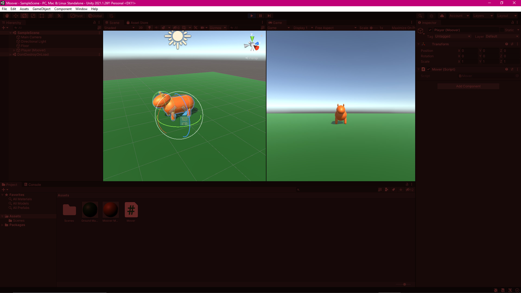Select the Transform tool
521x293 pixels.
click(50, 16)
